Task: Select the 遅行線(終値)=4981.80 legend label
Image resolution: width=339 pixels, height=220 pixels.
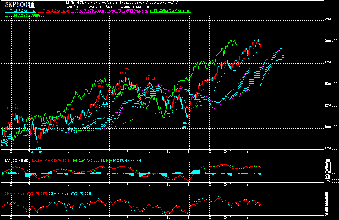Action: tap(170, 11)
